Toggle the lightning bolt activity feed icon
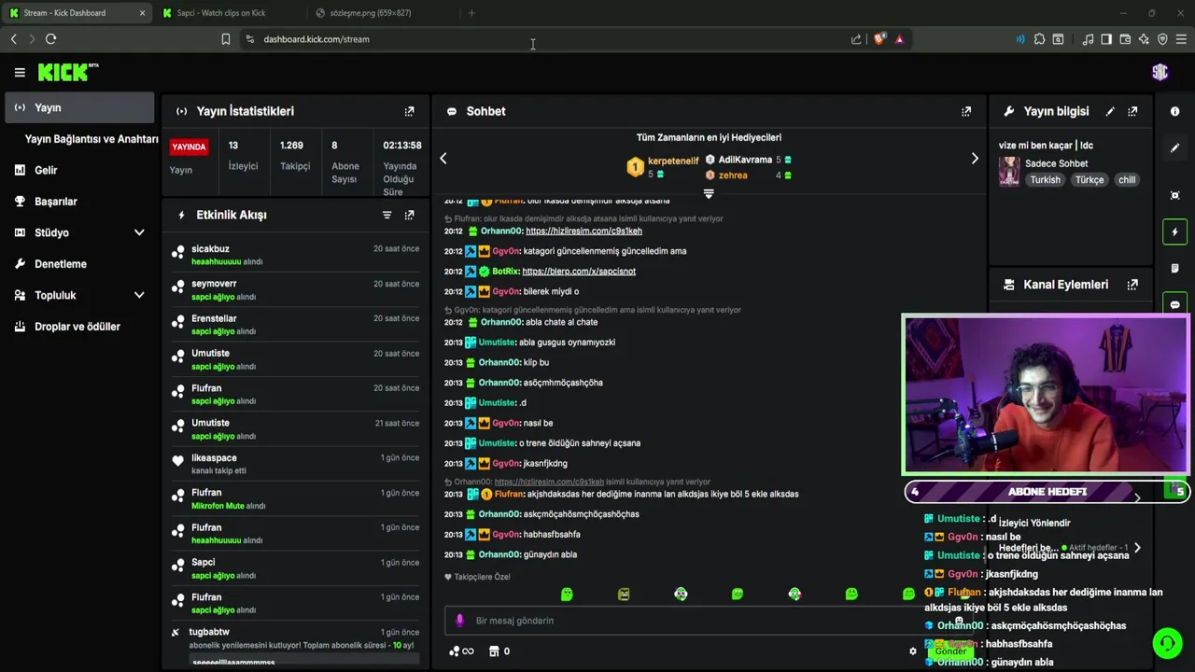1195x672 pixels. 1174,231
